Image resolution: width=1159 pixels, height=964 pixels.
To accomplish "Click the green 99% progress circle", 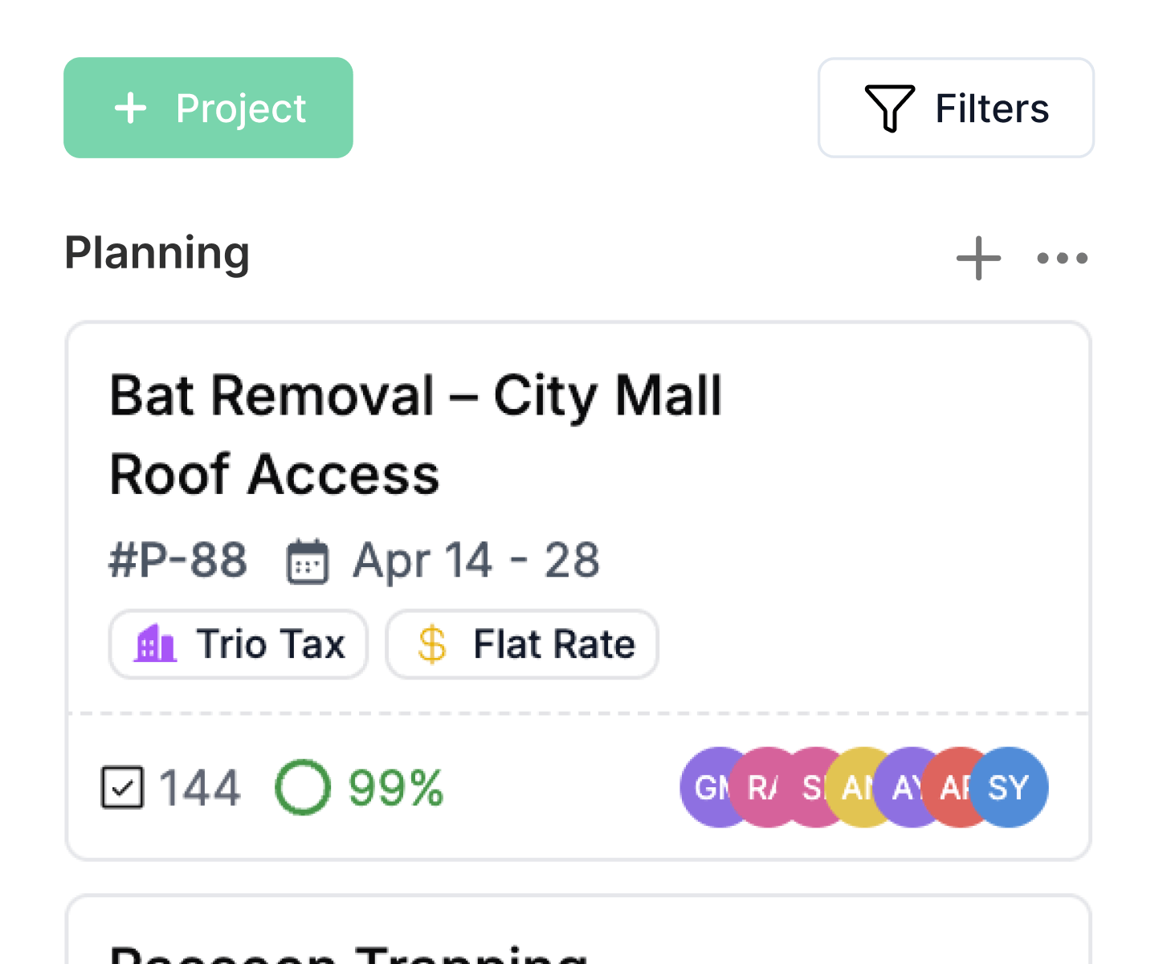I will pyautogui.click(x=303, y=787).
